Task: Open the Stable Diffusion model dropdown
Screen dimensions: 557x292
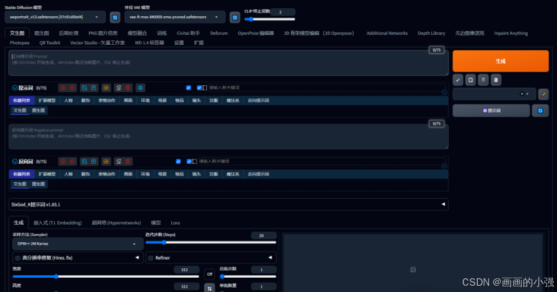Action: click(55, 17)
